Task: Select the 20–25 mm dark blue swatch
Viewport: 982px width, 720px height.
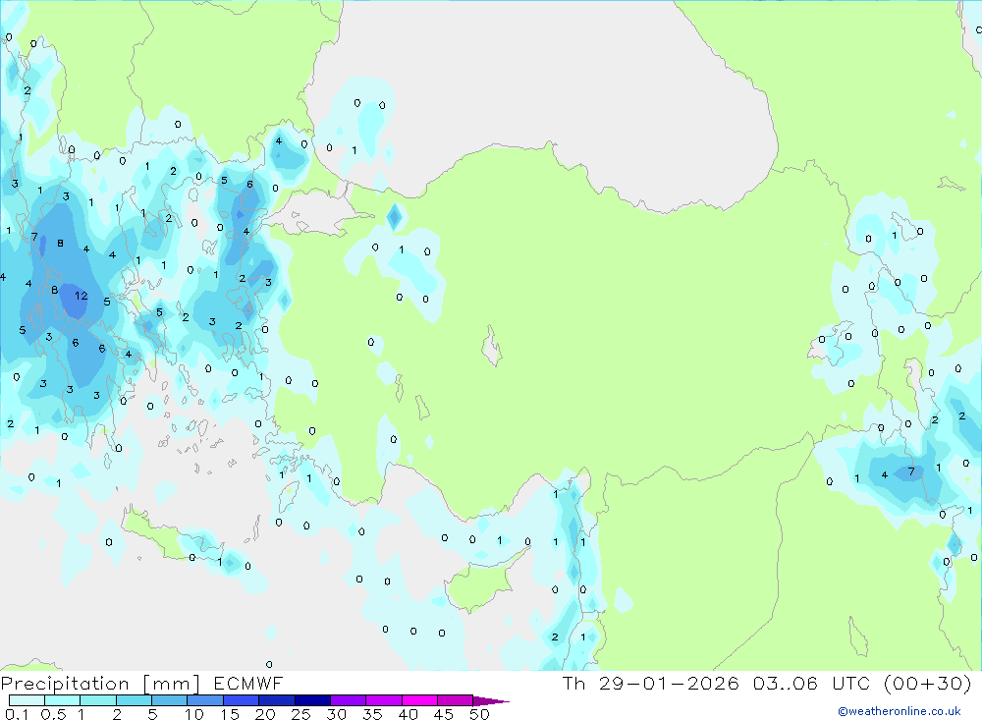Action: point(276,700)
